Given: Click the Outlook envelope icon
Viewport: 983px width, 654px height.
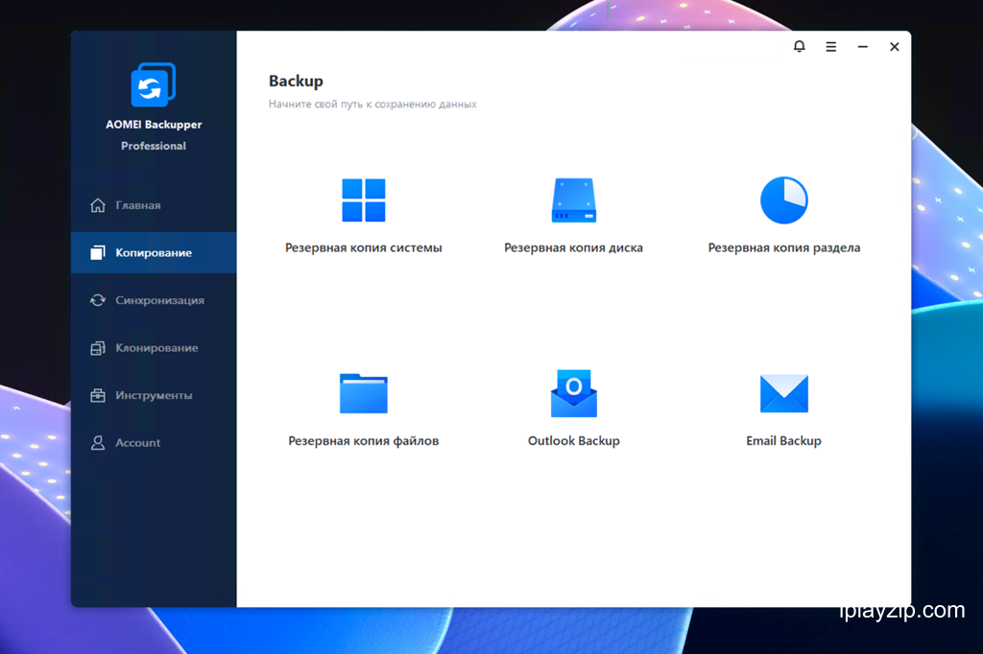Looking at the screenshot, I should [x=574, y=393].
